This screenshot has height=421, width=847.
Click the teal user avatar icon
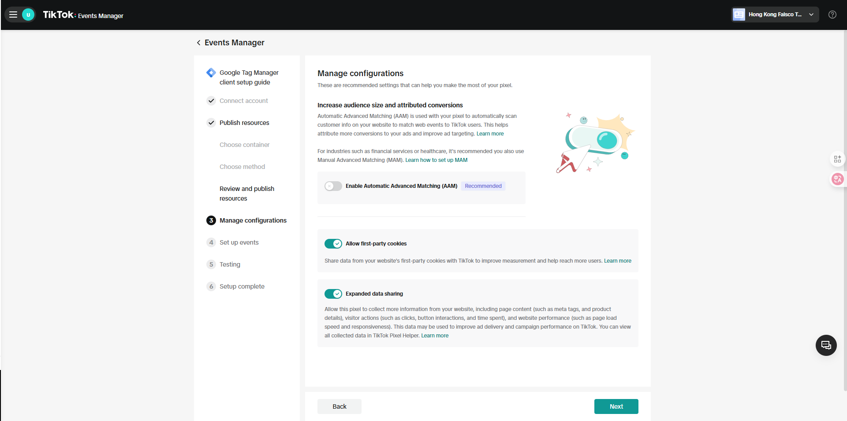(28, 15)
